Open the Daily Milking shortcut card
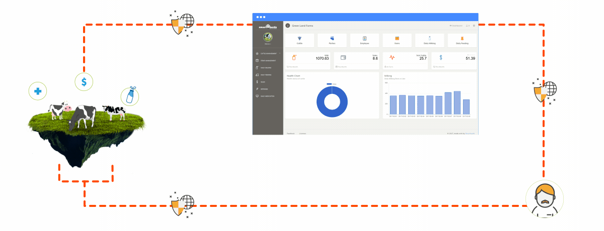Viewport: 604px width, 231px height. 429,40
